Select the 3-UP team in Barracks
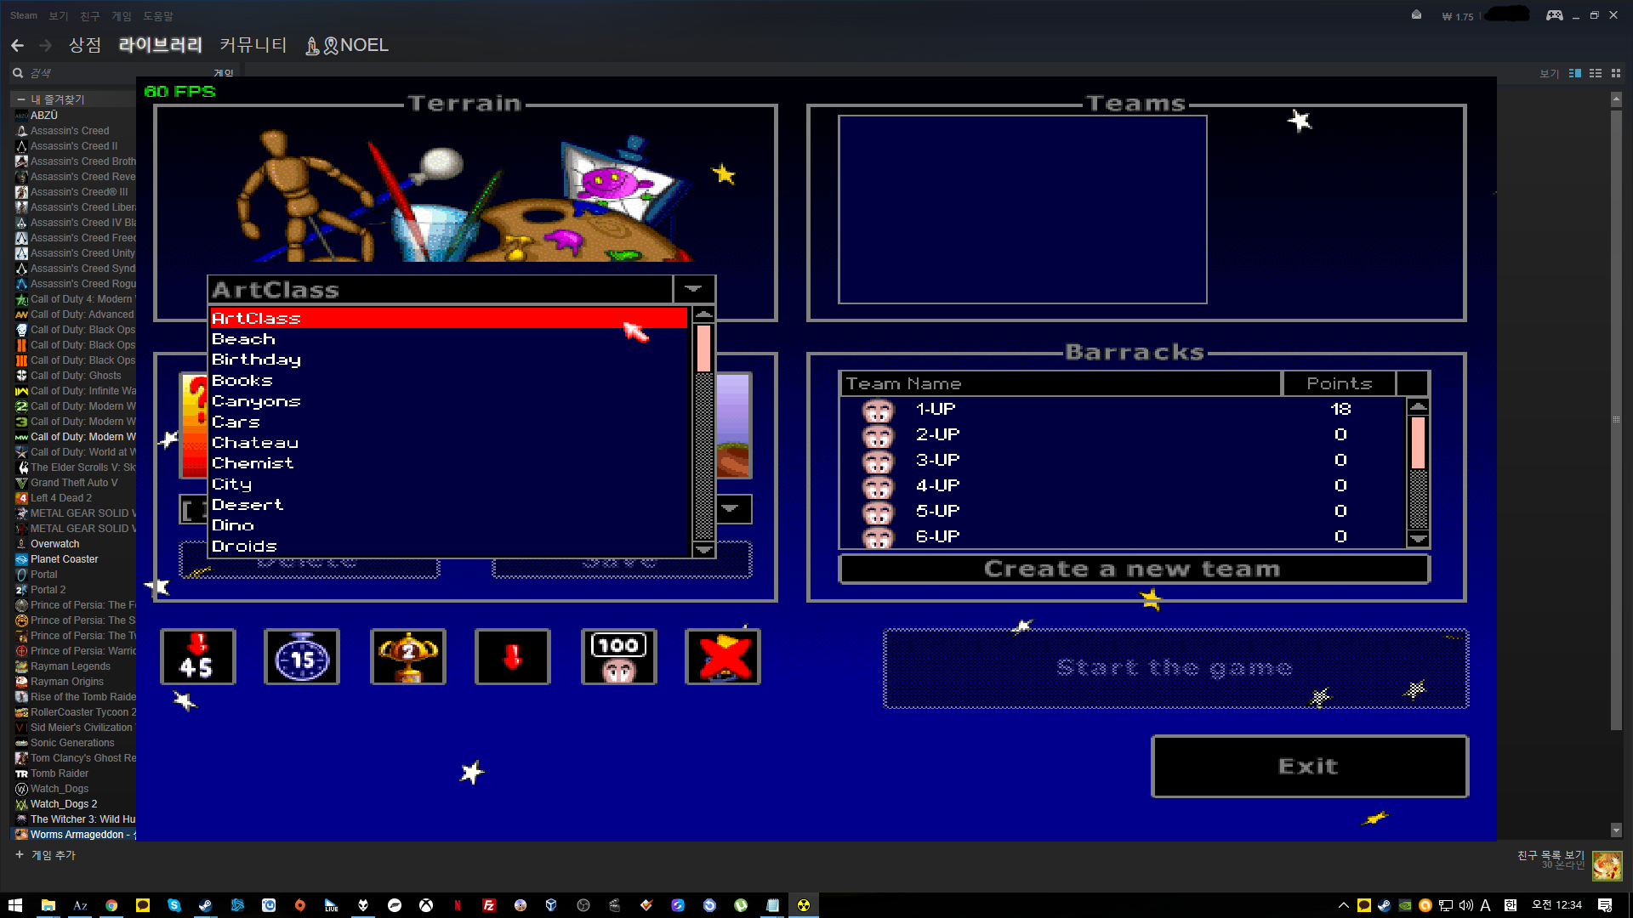This screenshot has height=918, width=1633. [x=937, y=460]
